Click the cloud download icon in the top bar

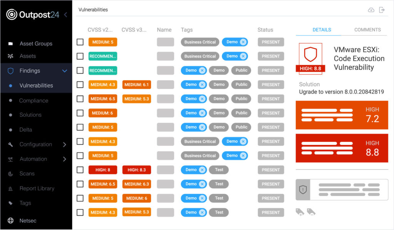click(x=371, y=10)
